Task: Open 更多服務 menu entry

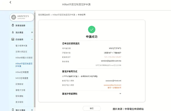Action: tap(19, 102)
